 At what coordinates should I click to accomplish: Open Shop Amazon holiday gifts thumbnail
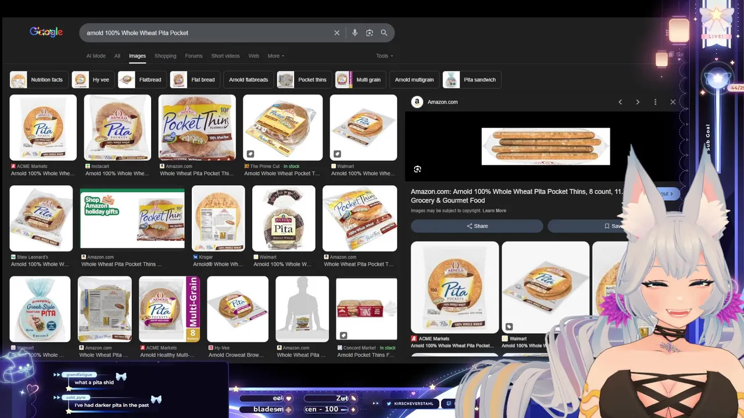point(132,218)
